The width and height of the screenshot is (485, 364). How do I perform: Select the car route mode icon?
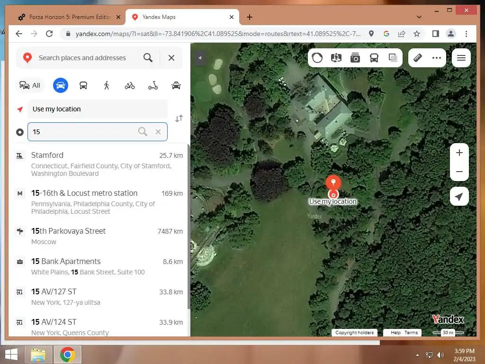(x=60, y=85)
